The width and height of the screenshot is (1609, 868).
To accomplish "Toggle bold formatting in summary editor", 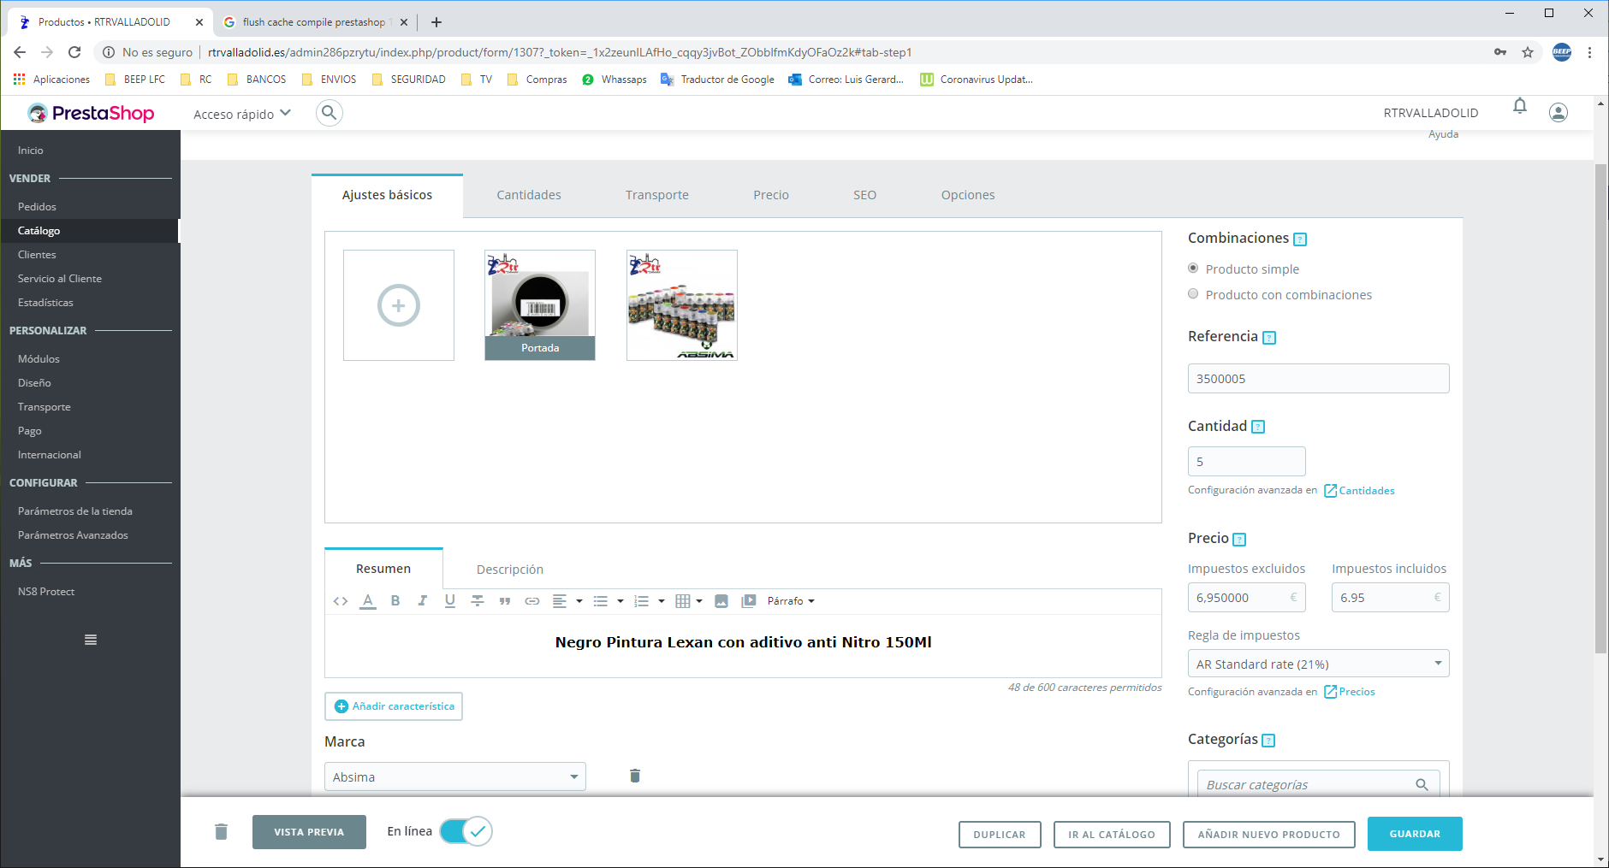I will 395,601.
